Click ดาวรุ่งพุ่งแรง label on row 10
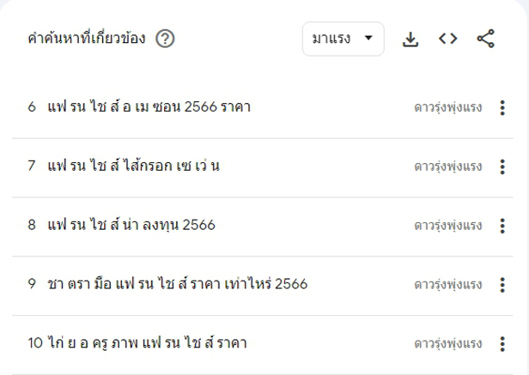The height and width of the screenshot is (375, 529). pyautogui.click(x=447, y=344)
